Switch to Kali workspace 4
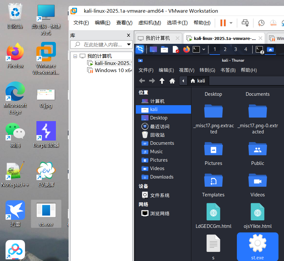 point(246,49)
